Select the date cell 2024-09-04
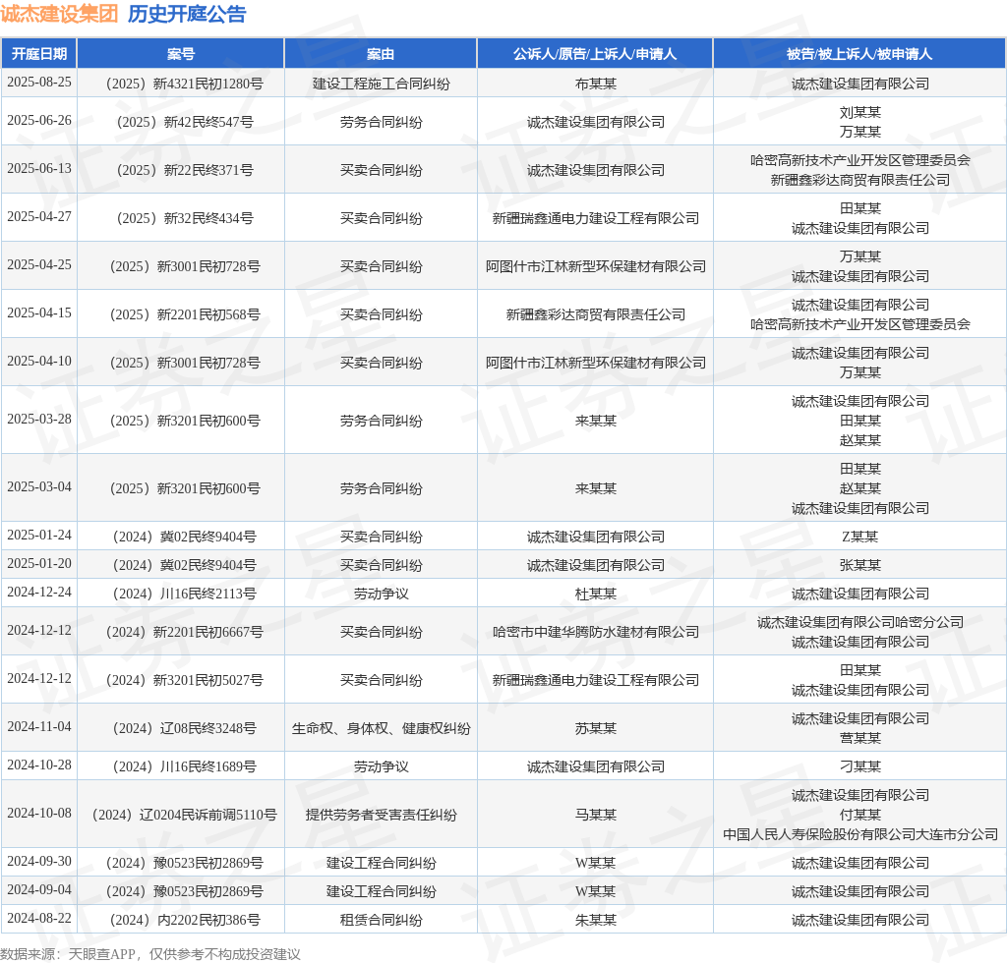 [x=39, y=890]
